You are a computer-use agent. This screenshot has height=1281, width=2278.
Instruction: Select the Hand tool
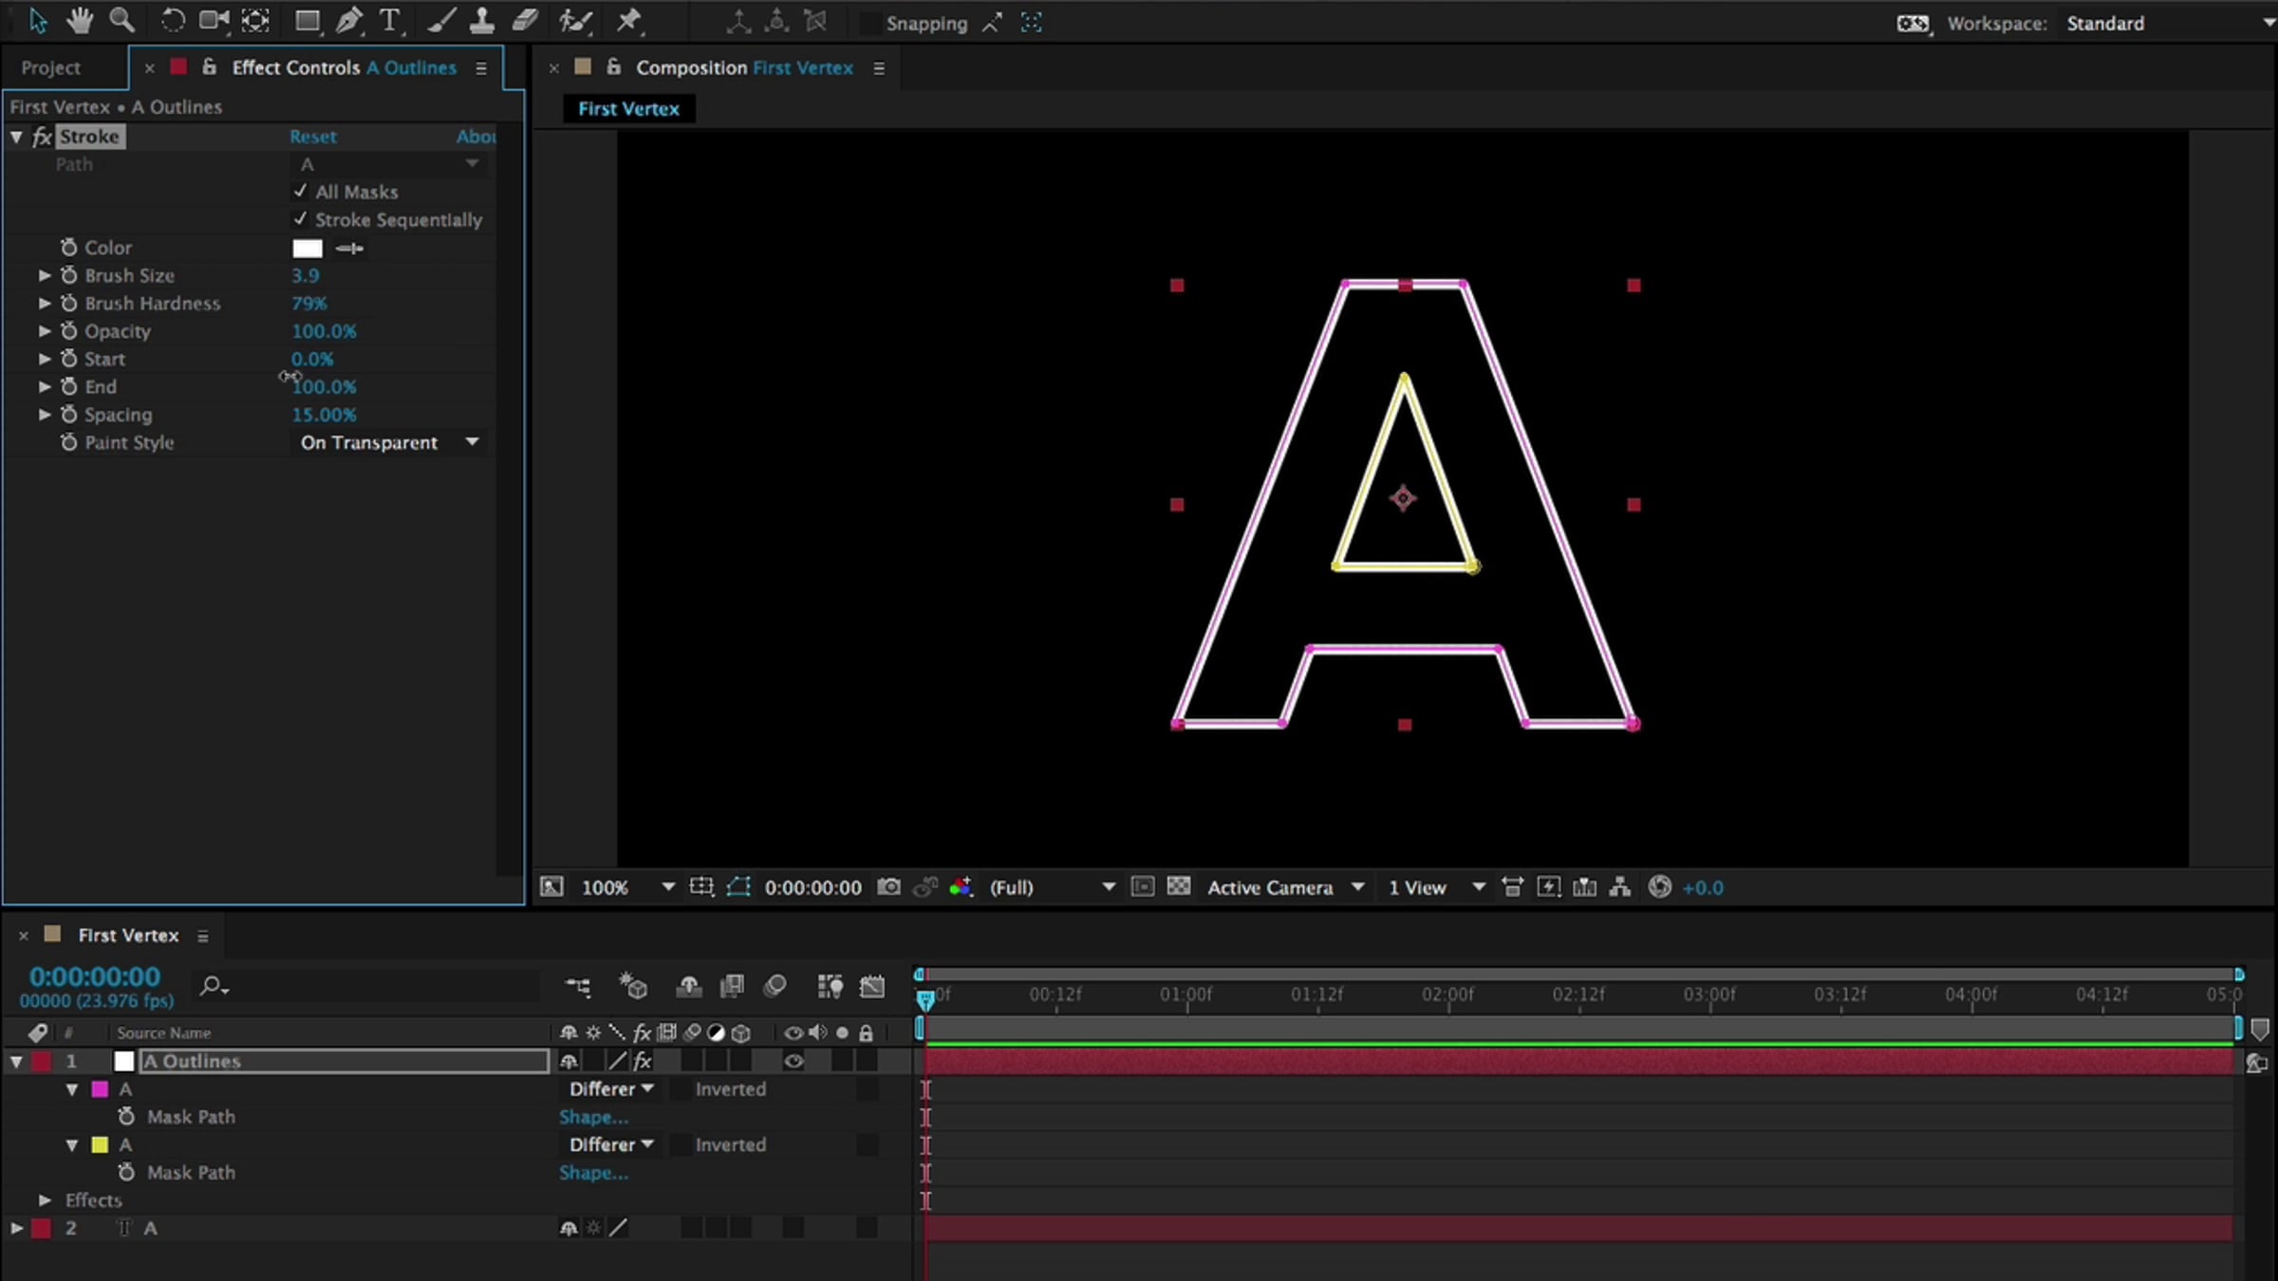click(80, 21)
